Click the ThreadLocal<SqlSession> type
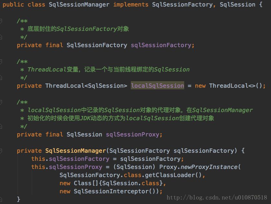271x204 pixels. click(x=86, y=86)
